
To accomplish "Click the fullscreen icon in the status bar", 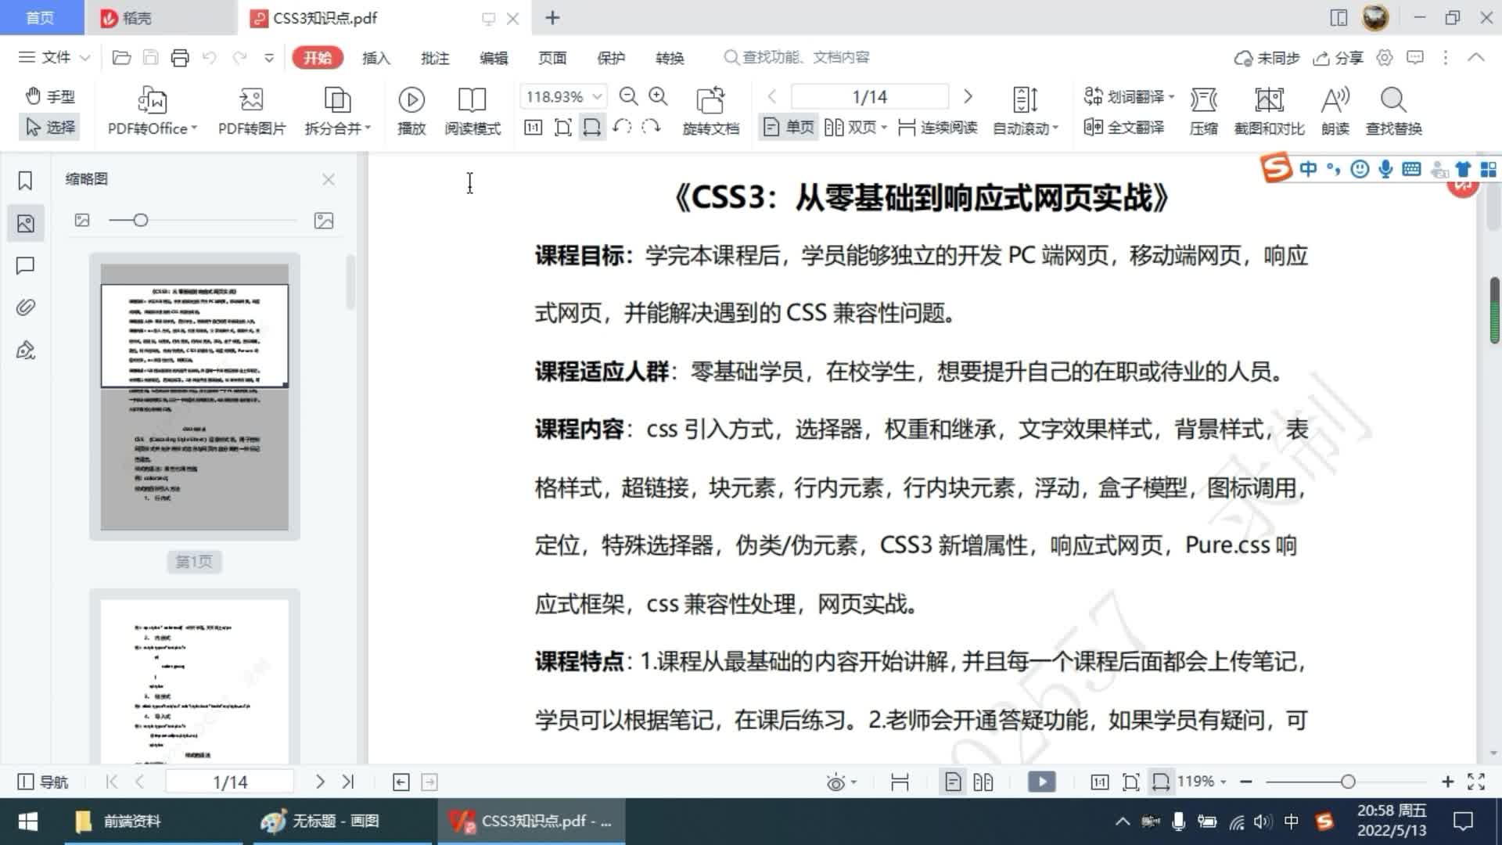I will [x=1477, y=781].
